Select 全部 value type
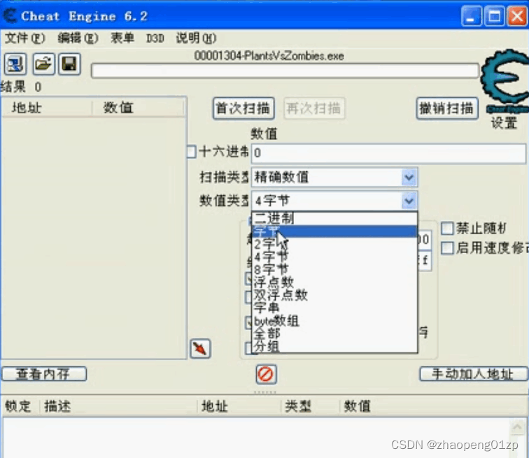529x458 pixels. click(334, 334)
